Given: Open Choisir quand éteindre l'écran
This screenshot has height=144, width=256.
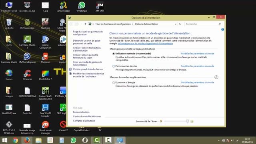Looking at the screenshot, I should pos(88,69).
